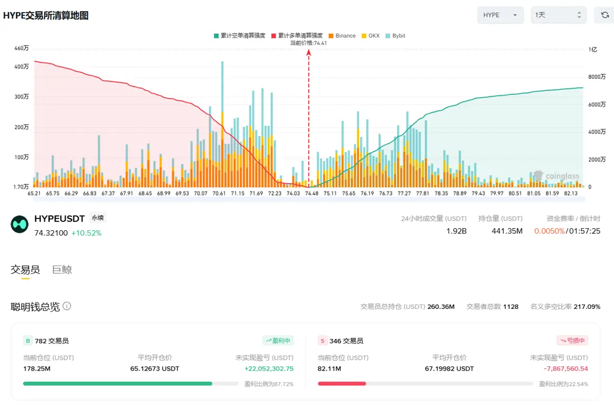Click the 永续 contract type tag
This screenshot has height=406, width=614.
coord(98,218)
